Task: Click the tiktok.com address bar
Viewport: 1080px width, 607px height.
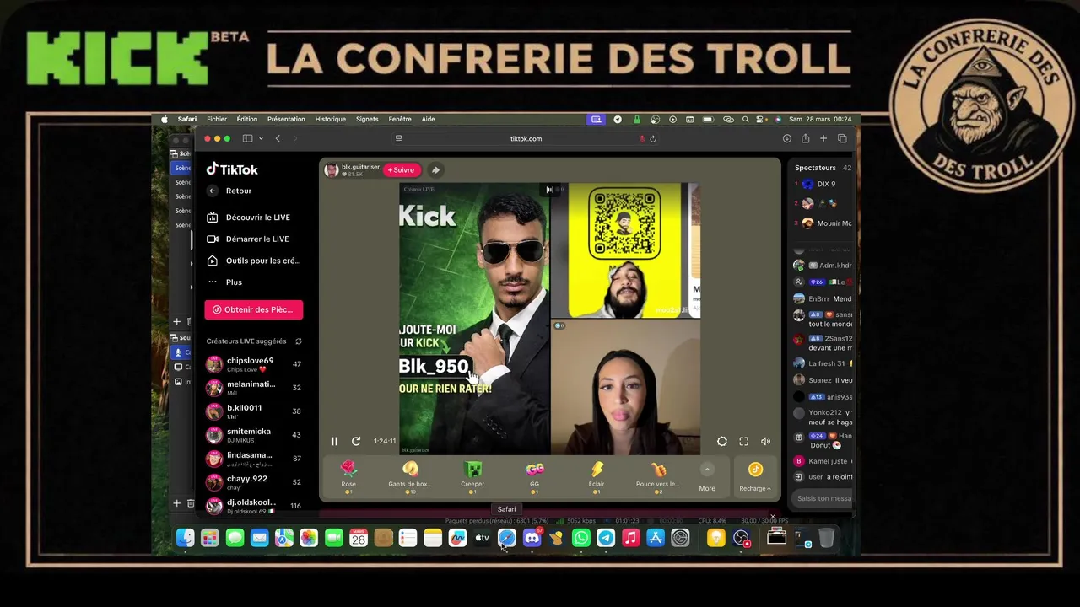Action: (526, 138)
